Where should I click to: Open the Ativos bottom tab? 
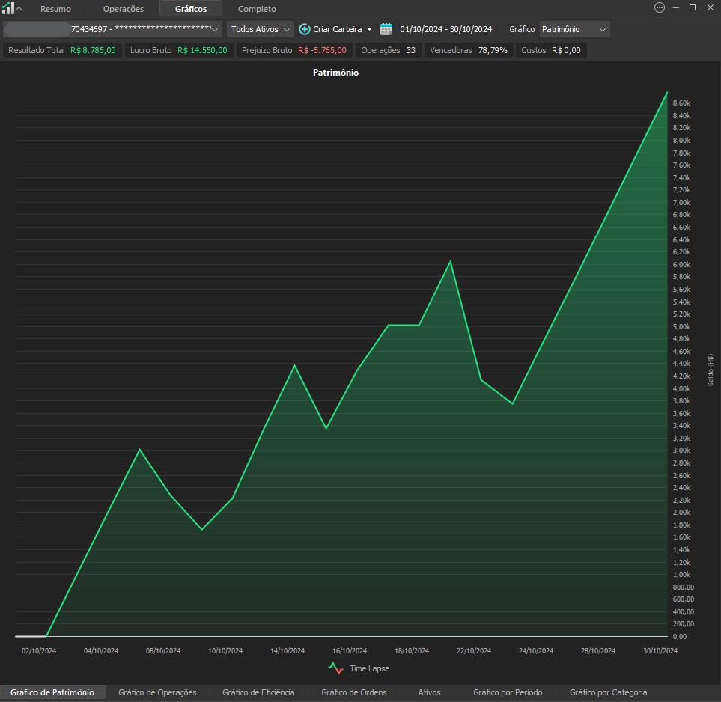click(x=429, y=692)
